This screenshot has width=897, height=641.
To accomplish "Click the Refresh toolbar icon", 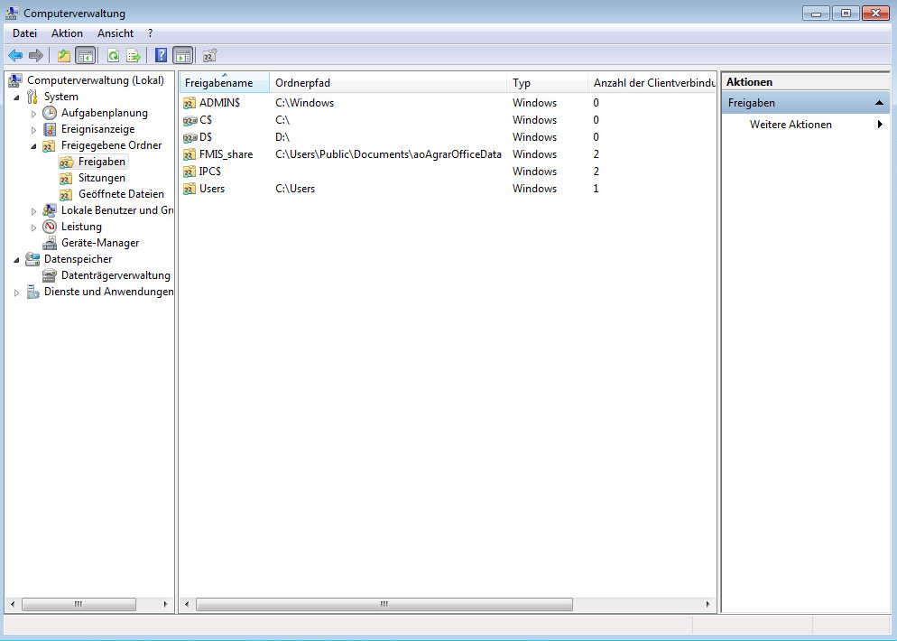I will pos(113,55).
